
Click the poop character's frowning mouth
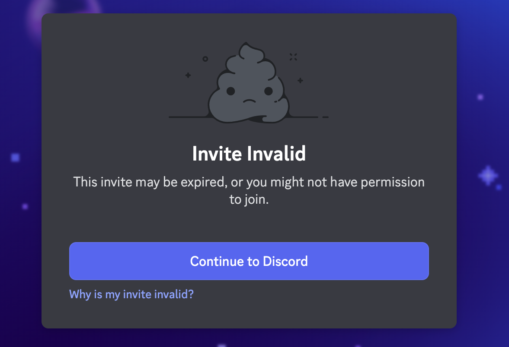pyautogui.click(x=250, y=101)
